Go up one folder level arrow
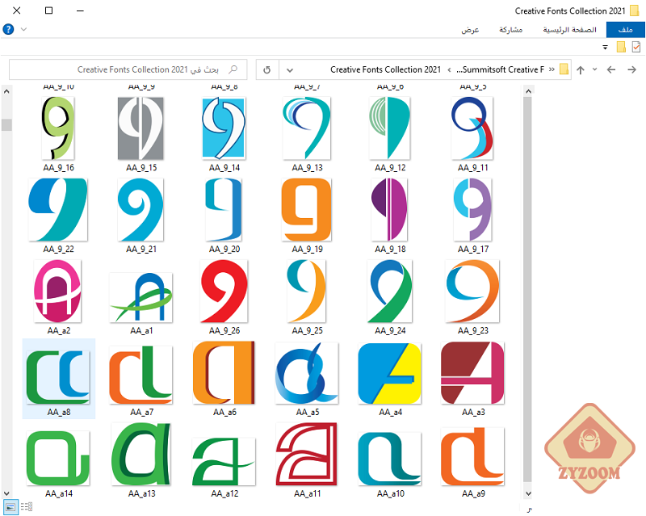 581,70
